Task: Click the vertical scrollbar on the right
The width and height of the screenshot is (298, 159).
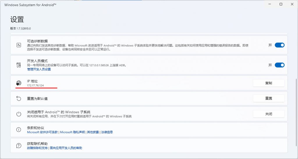Action: pos(296,110)
